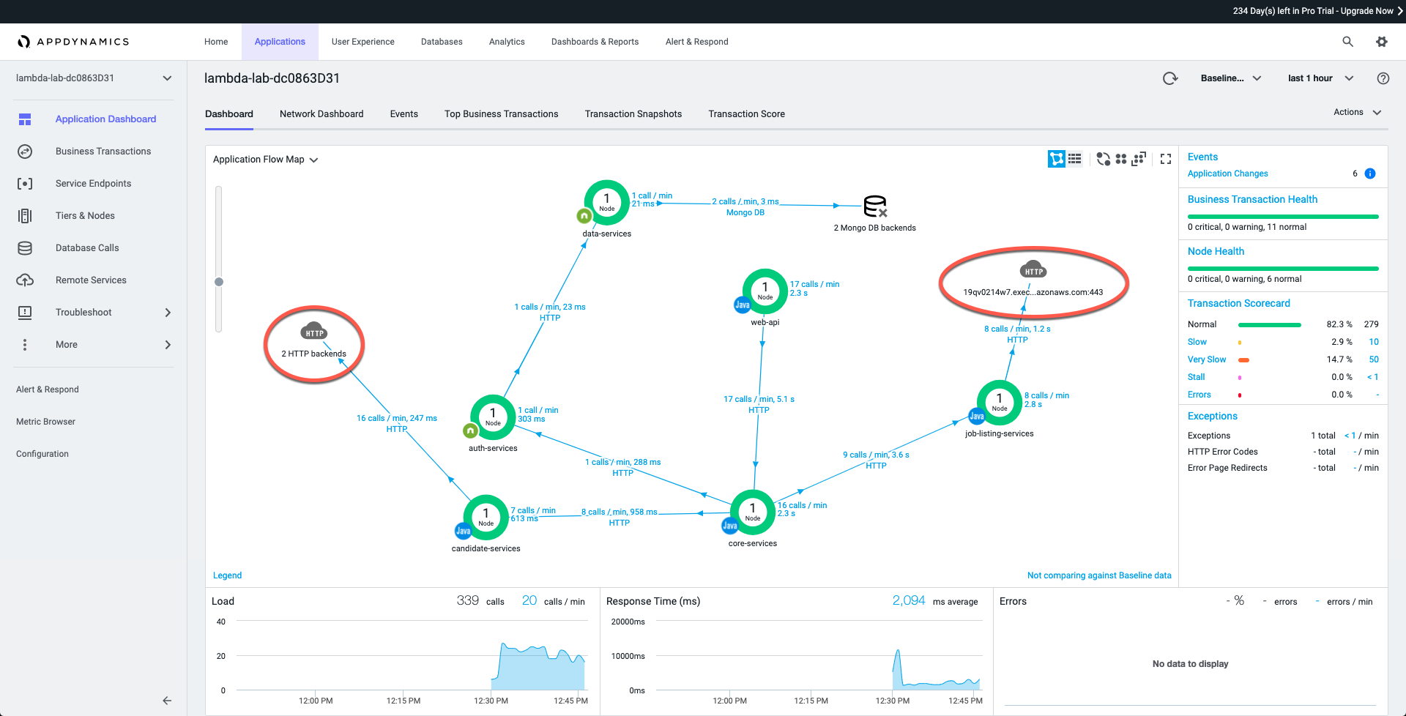The width and height of the screenshot is (1406, 716).
Task: Open the settings gear icon
Action: tap(1382, 42)
